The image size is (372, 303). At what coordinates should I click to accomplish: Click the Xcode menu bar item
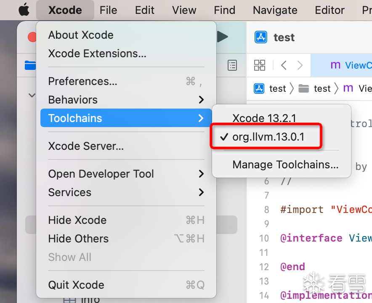pyautogui.click(x=65, y=10)
